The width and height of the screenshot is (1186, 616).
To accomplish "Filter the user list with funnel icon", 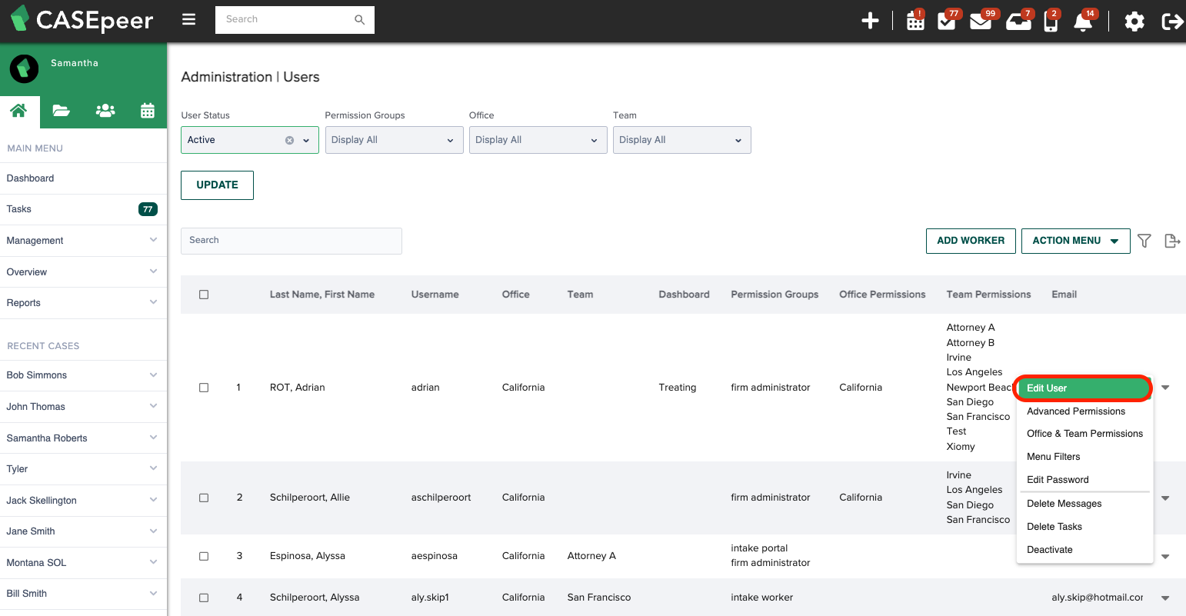I will pyautogui.click(x=1144, y=241).
